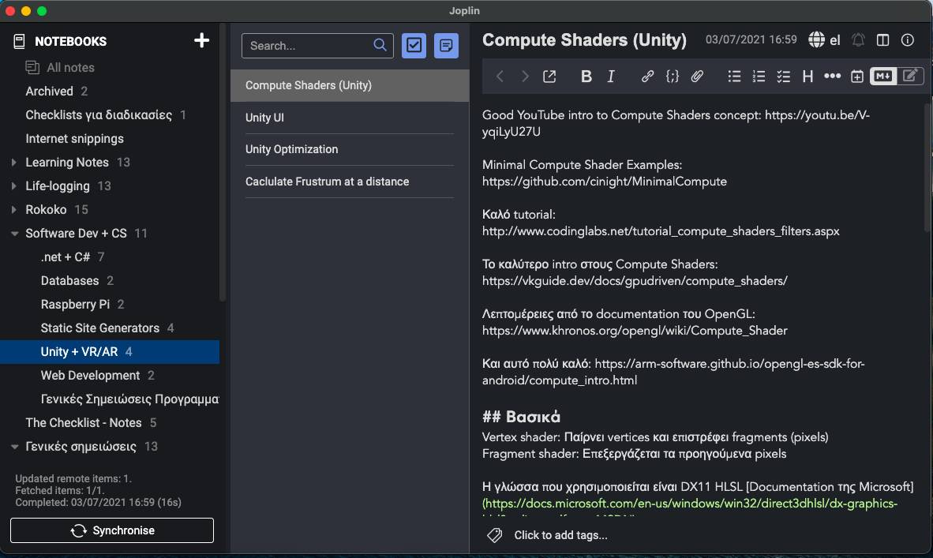Create a new to-do note
This screenshot has width=933, height=558.
pos(414,46)
